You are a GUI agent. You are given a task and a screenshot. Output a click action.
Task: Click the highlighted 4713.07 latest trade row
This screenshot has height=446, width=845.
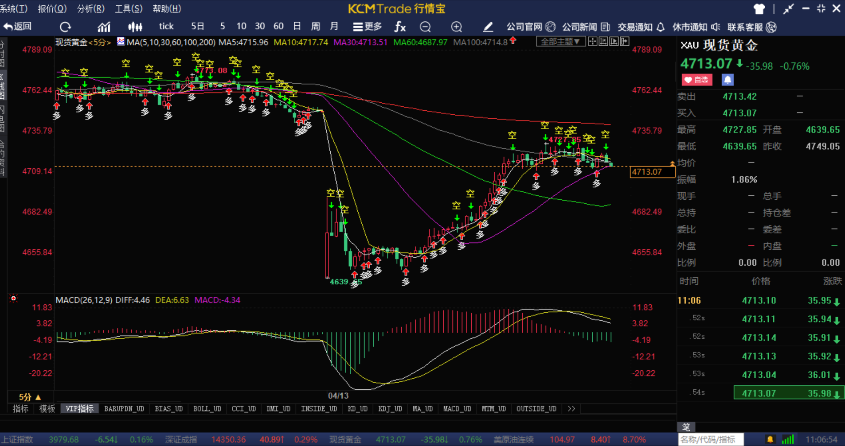click(789, 393)
